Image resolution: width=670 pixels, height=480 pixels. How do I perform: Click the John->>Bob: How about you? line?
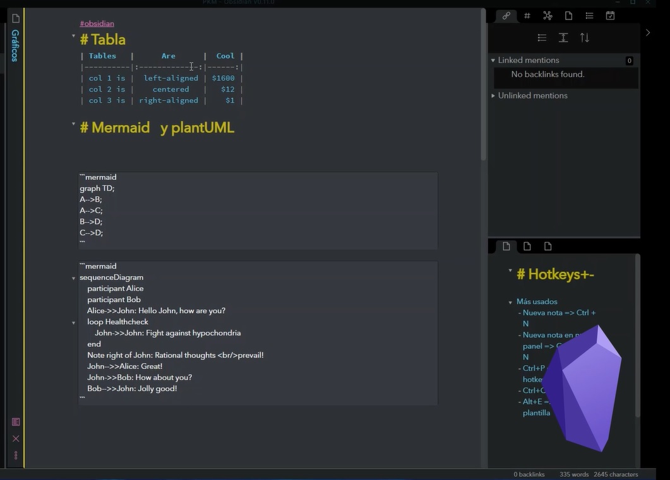click(x=140, y=377)
